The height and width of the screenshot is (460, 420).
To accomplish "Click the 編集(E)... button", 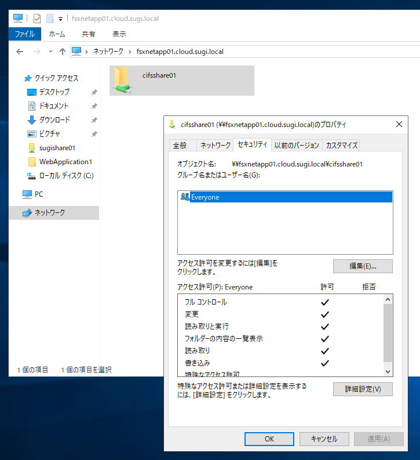I will 363,266.
